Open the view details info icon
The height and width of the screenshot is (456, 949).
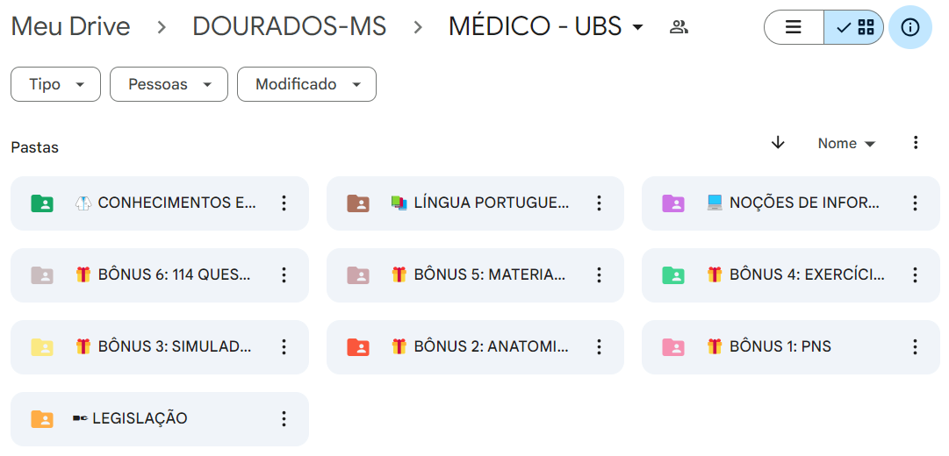910,27
